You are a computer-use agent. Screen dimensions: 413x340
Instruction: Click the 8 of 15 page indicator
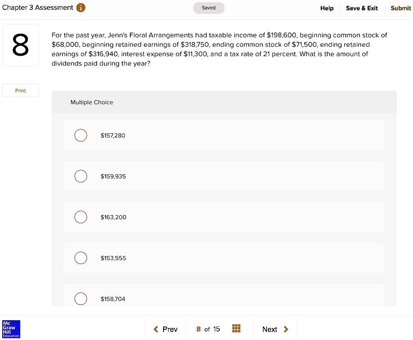click(x=208, y=329)
